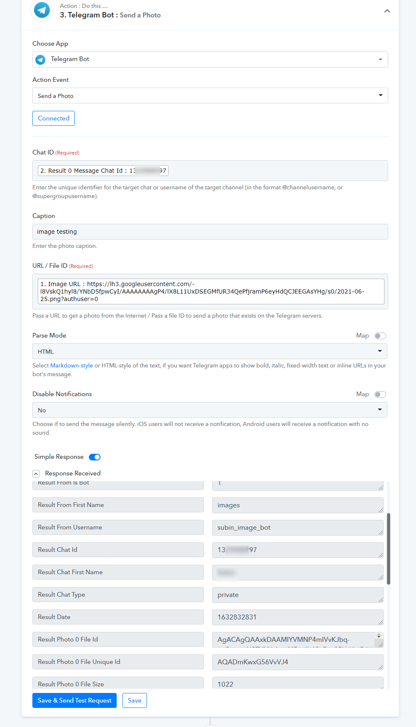Click the Save button

(x=135, y=700)
